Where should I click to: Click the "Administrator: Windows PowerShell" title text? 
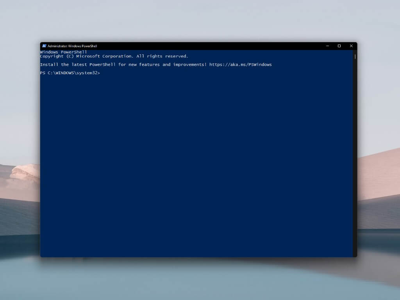pos(72,46)
